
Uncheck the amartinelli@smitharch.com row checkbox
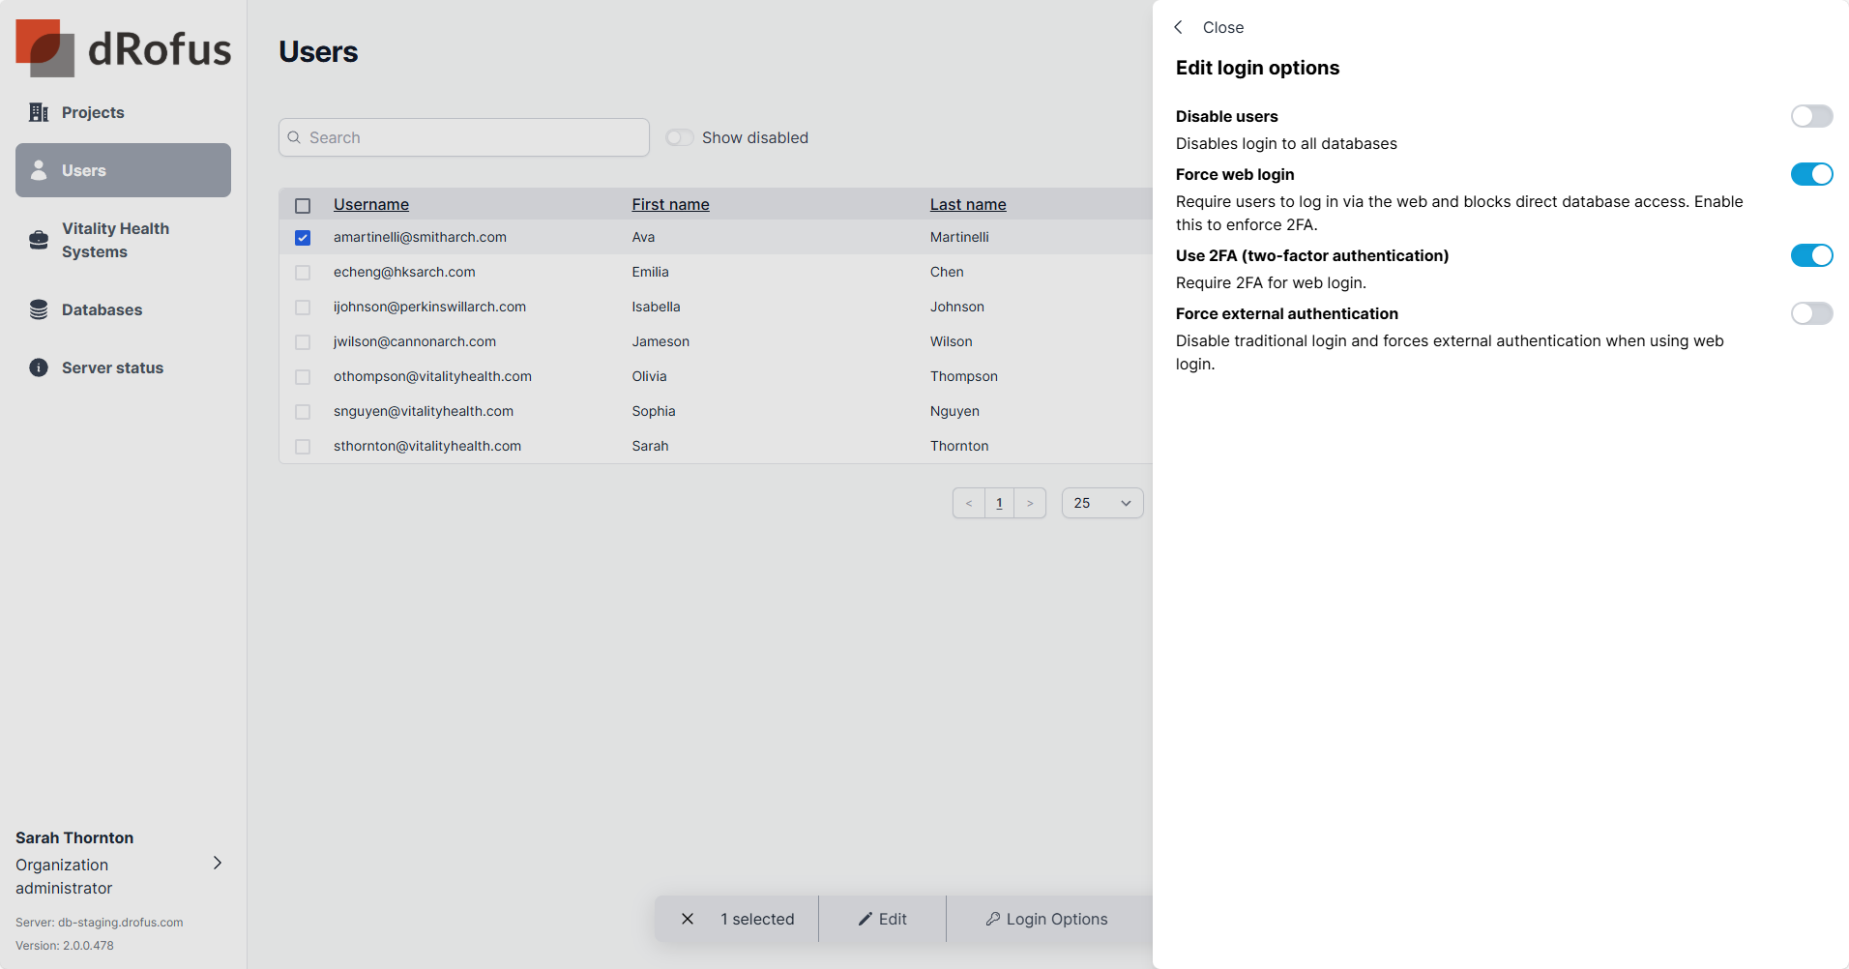(303, 238)
